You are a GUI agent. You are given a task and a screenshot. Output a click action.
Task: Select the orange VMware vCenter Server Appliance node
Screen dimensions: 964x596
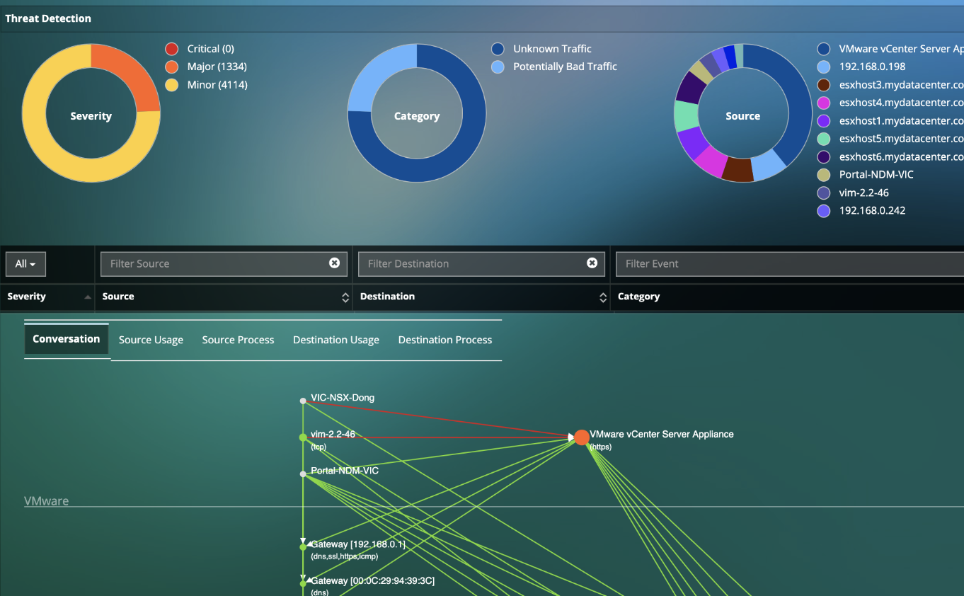point(582,437)
